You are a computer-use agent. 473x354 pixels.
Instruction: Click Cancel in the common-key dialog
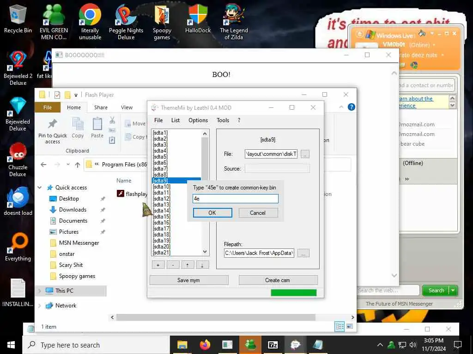click(258, 213)
